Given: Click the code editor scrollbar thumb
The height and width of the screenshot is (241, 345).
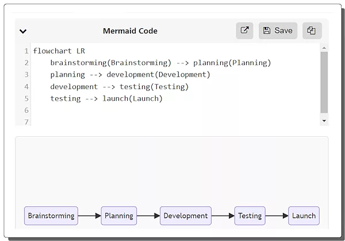Looking at the screenshot, I should pyautogui.click(x=324, y=81).
